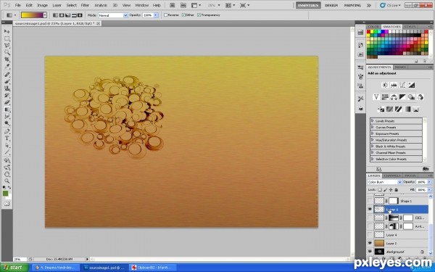Select the Eraser tool
This screenshot has width=435, height=272.
coord(7,102)
